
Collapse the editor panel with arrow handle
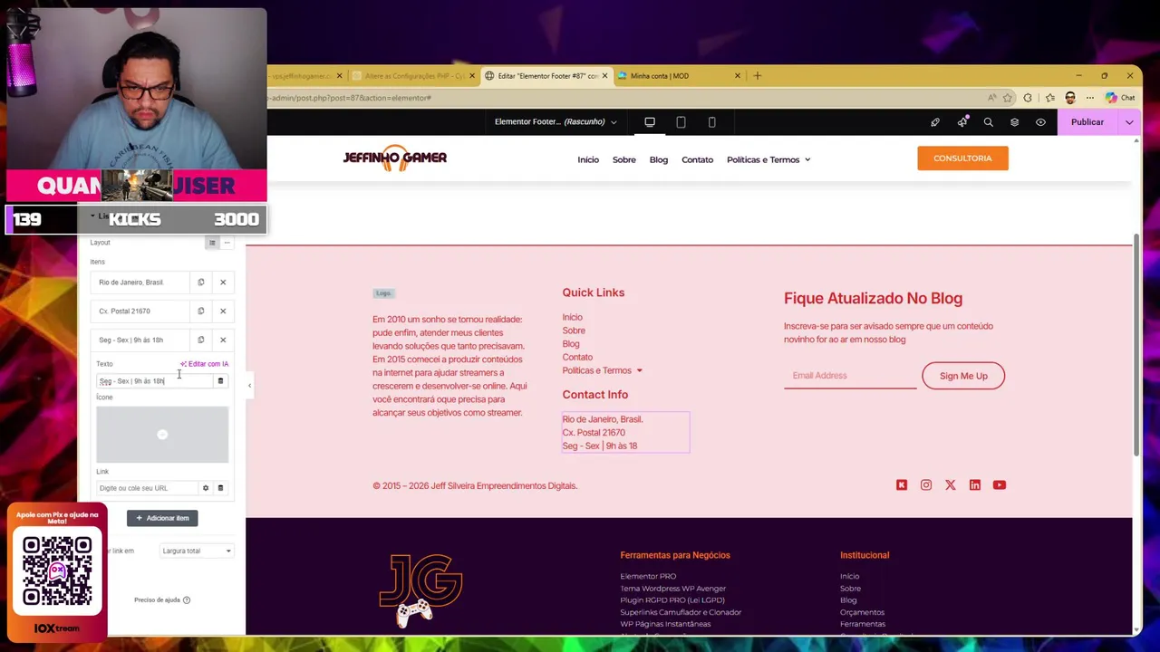(x=249, y=386)
